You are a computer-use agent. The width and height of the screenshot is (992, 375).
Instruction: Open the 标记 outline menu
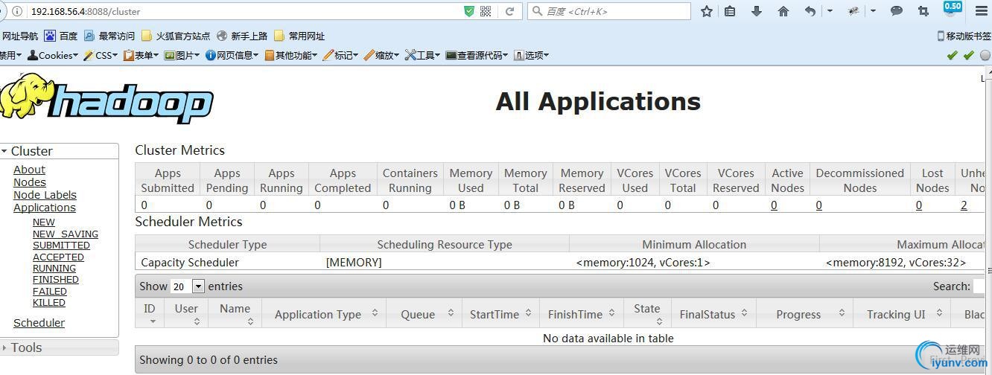click(340, 55)
